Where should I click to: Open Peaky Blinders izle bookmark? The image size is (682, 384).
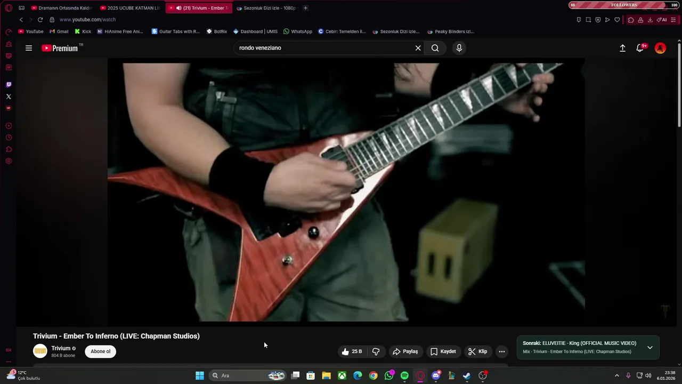pyautogui.click(x=451, y=31)
